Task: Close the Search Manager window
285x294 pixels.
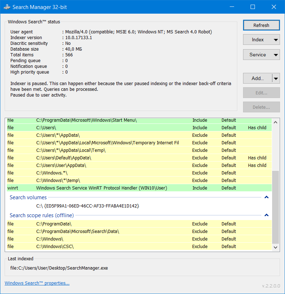Action: [274, 7]
